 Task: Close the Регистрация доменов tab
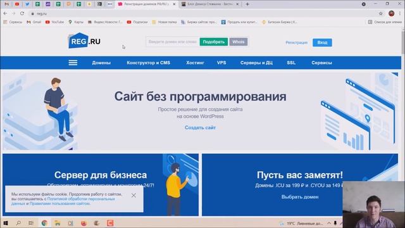point(174,4)
